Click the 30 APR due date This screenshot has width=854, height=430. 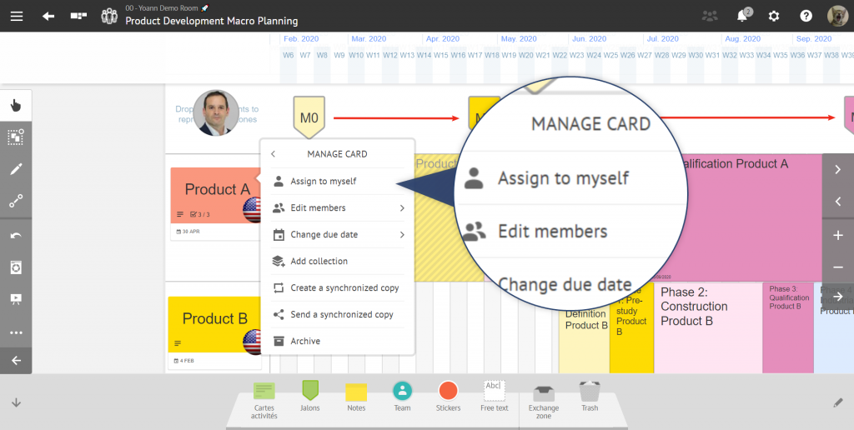click(x=186, y=232)
